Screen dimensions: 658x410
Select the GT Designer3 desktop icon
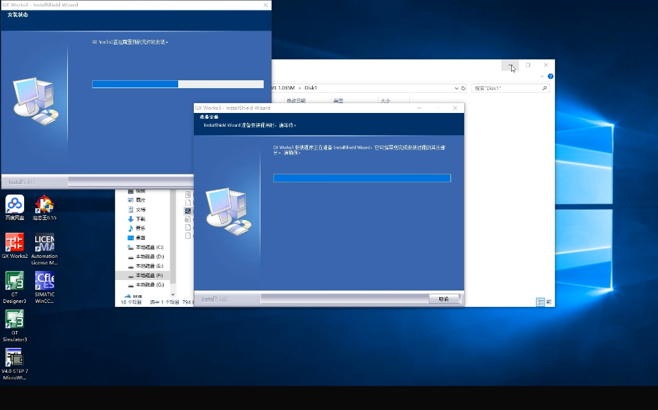14,287
